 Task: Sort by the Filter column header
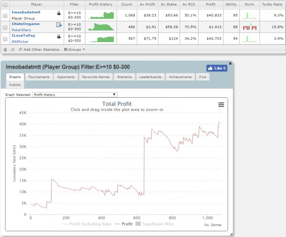pos(74,4)
